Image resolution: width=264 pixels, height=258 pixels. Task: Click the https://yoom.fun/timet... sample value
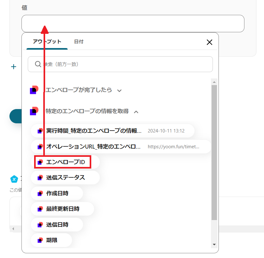tap(173, 147)
